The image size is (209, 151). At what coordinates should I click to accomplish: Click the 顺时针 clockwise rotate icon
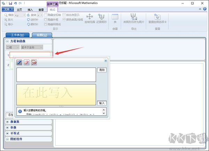pos(29,24)
